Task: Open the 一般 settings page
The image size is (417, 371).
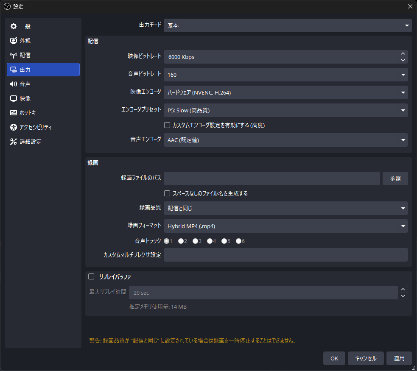Action: point(43,26)
